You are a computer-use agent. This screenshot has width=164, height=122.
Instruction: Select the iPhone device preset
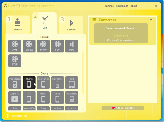click(29, 83)
